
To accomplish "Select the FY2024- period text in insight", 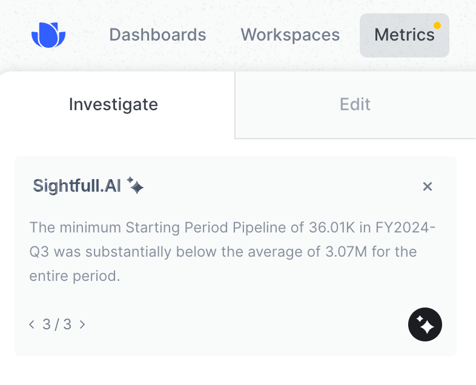I will click(405, 228).
